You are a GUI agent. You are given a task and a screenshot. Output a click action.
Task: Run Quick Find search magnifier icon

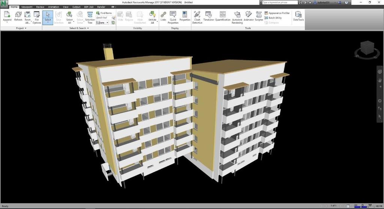(113, 18)
